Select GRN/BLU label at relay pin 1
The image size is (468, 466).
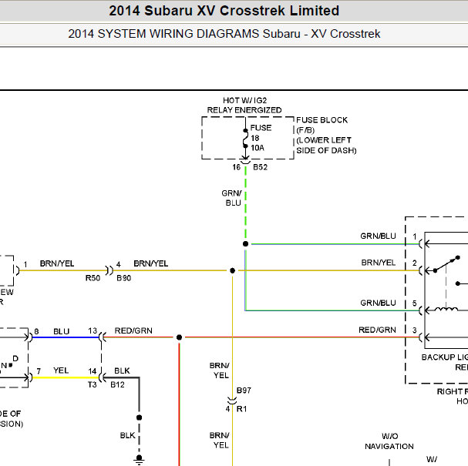[x=378, y=236]
